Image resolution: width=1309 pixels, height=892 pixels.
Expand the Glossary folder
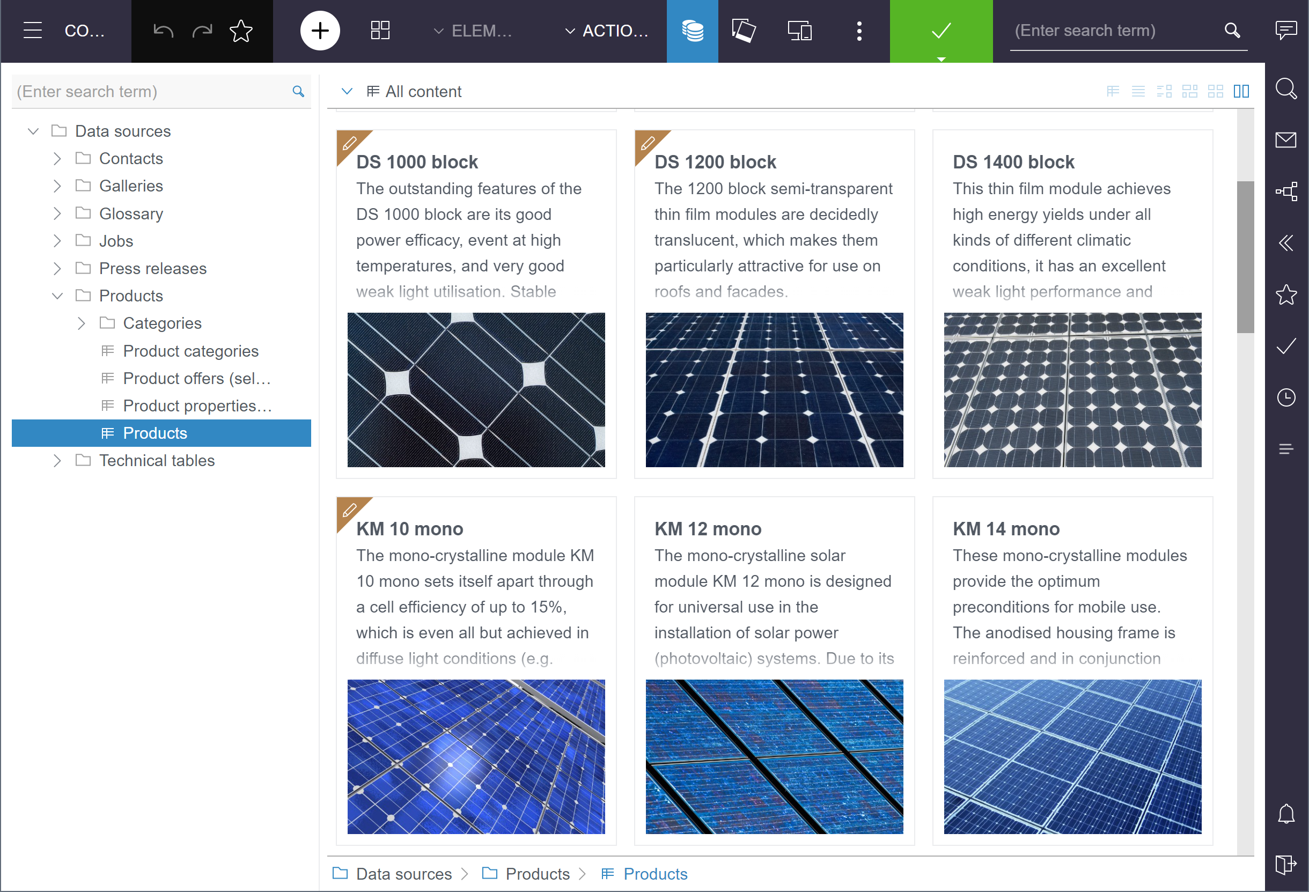[57, 213]
